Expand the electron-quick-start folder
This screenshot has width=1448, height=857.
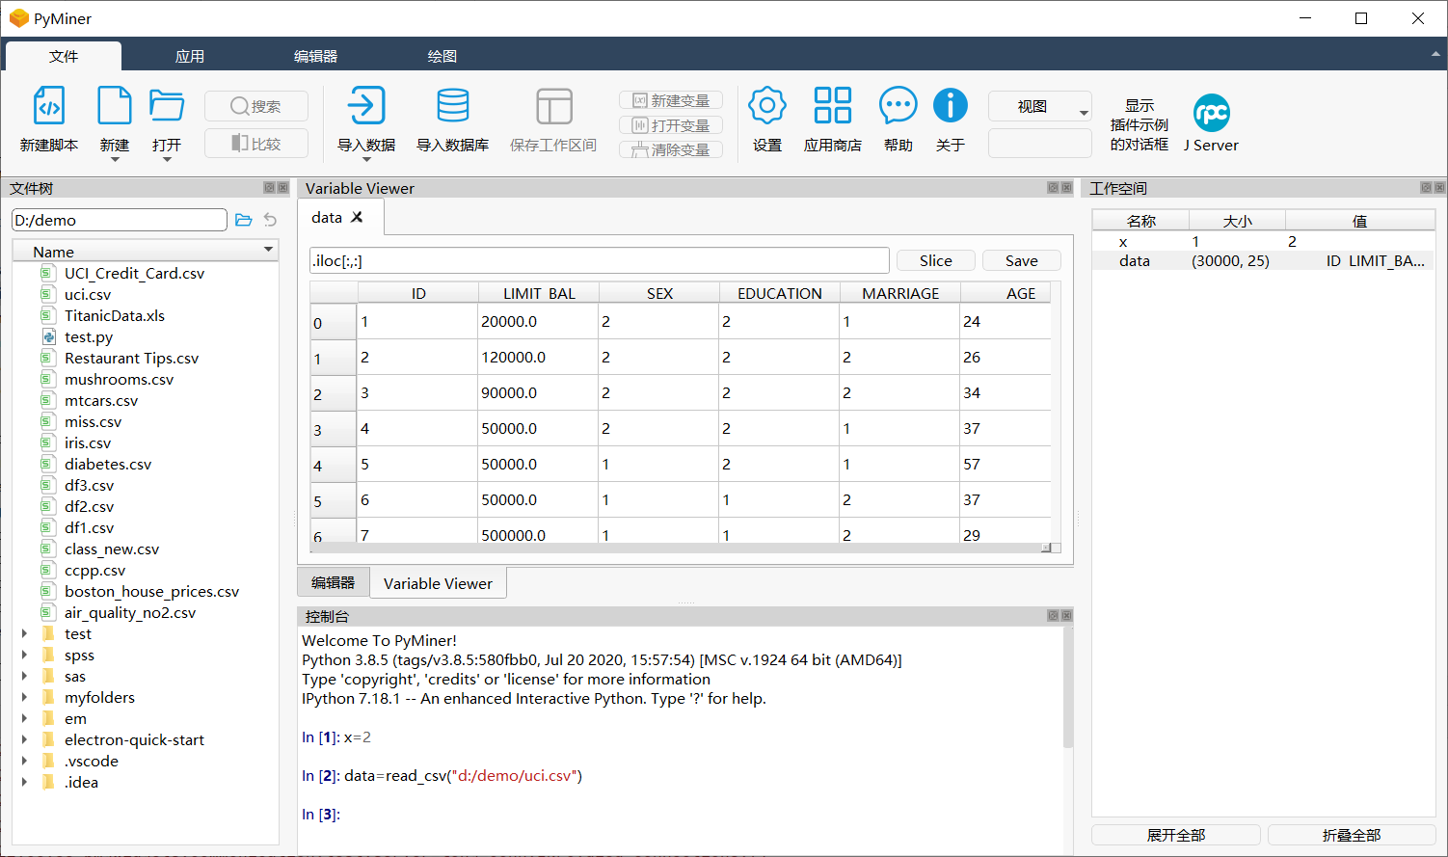tap(24, 739)
